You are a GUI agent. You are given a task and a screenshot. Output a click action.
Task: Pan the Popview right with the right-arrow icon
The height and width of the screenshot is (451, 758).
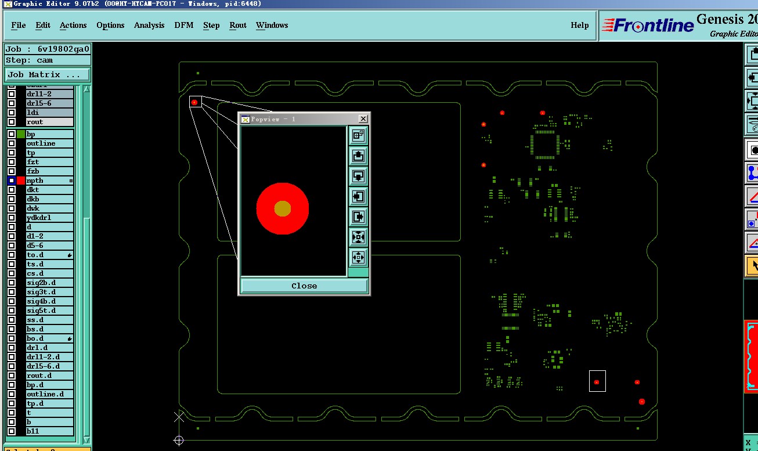[x=358, y=217]
